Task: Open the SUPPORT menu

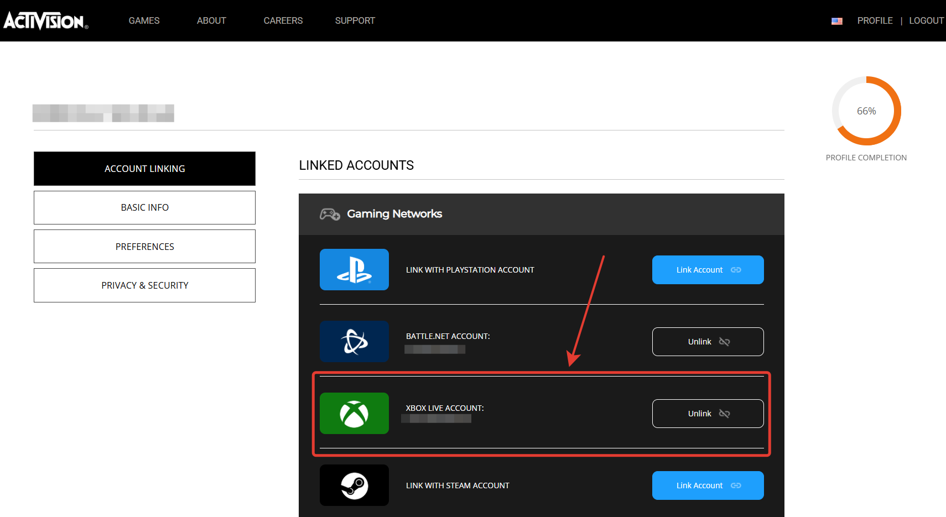Action: (x=355, y=21)
